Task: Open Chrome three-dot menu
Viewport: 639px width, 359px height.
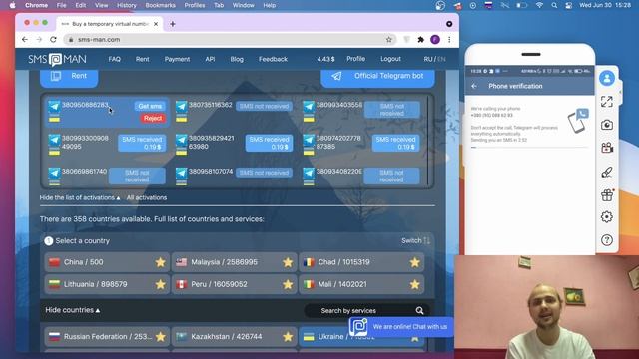Action: pyautogui.click(x=449, y=40)
